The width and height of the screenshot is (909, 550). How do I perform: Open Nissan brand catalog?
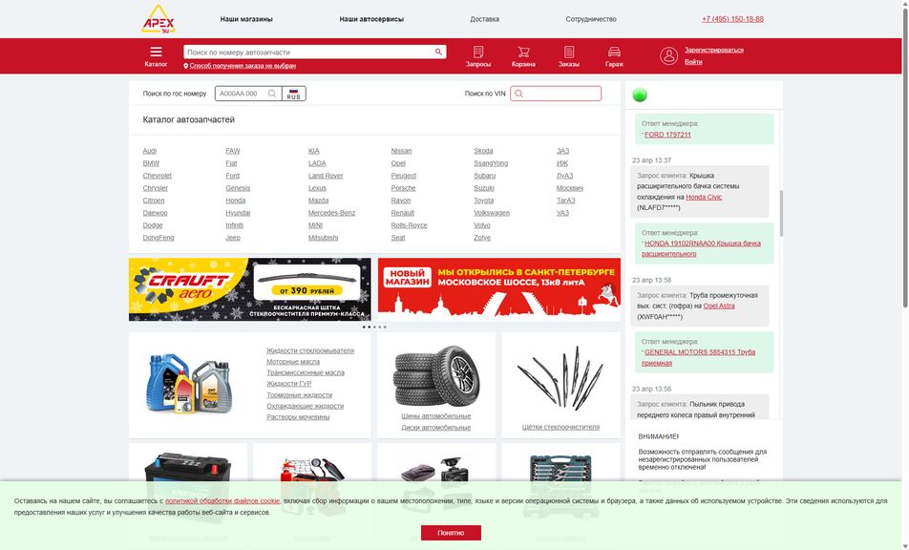coord(401,151)
